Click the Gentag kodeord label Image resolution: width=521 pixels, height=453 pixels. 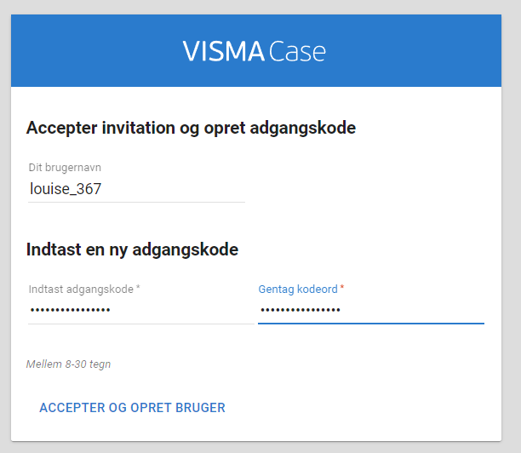coord(298,290)
